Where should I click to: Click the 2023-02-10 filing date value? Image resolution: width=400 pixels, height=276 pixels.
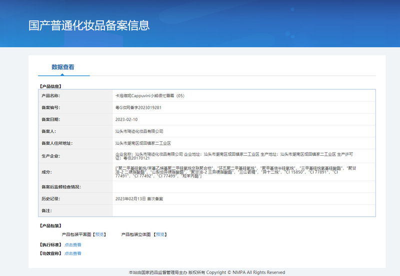coord(126,119)
